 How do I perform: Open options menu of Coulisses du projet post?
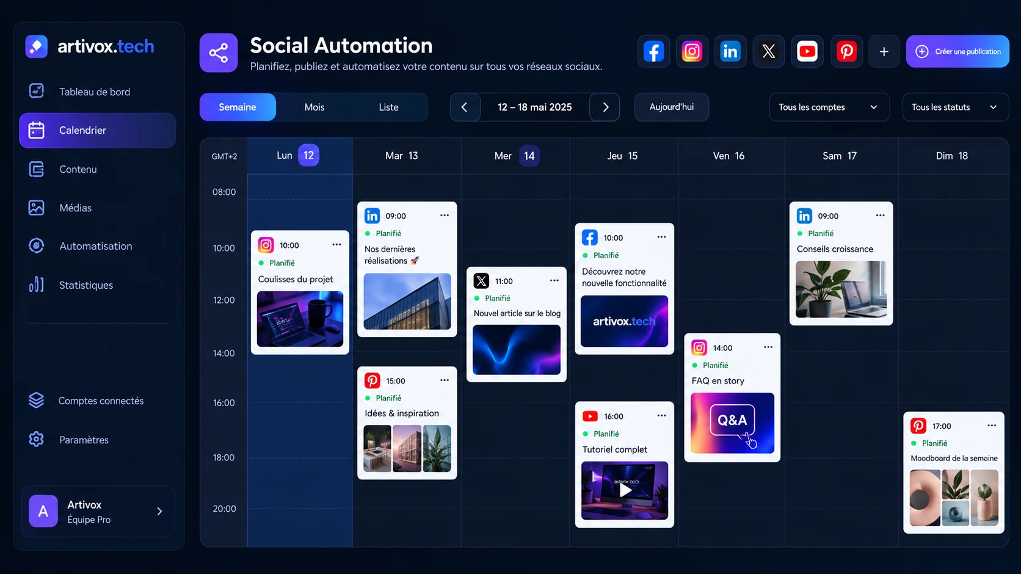click(x=336, y=244)
